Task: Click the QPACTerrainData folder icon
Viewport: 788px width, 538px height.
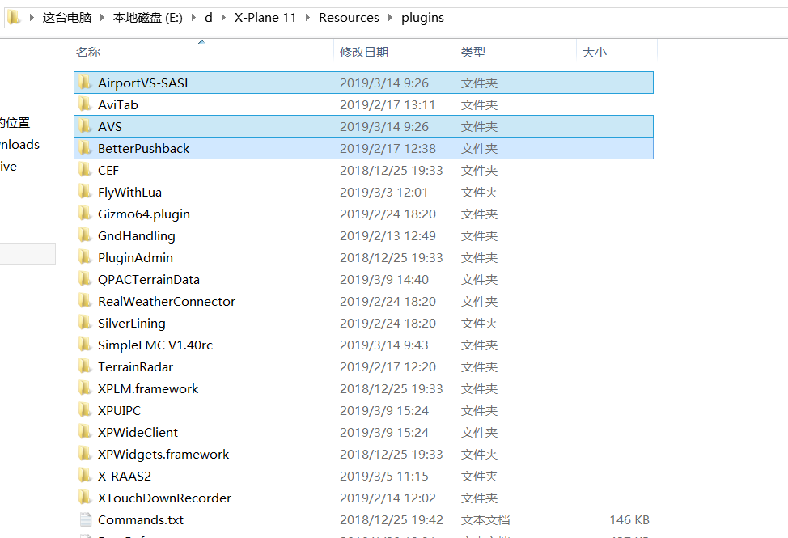Action: click(x=85, y=279)
